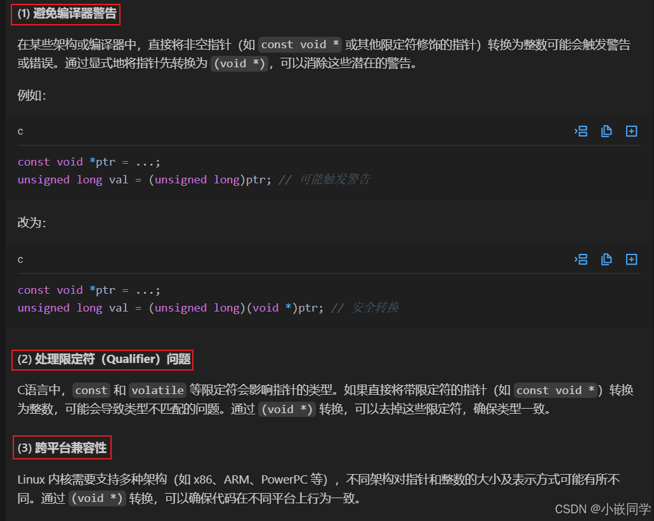Image resolution: width=654 pixels, height=521 pixels.
Task: Copy the first code block with its copy icon
Action: (606, 131)
